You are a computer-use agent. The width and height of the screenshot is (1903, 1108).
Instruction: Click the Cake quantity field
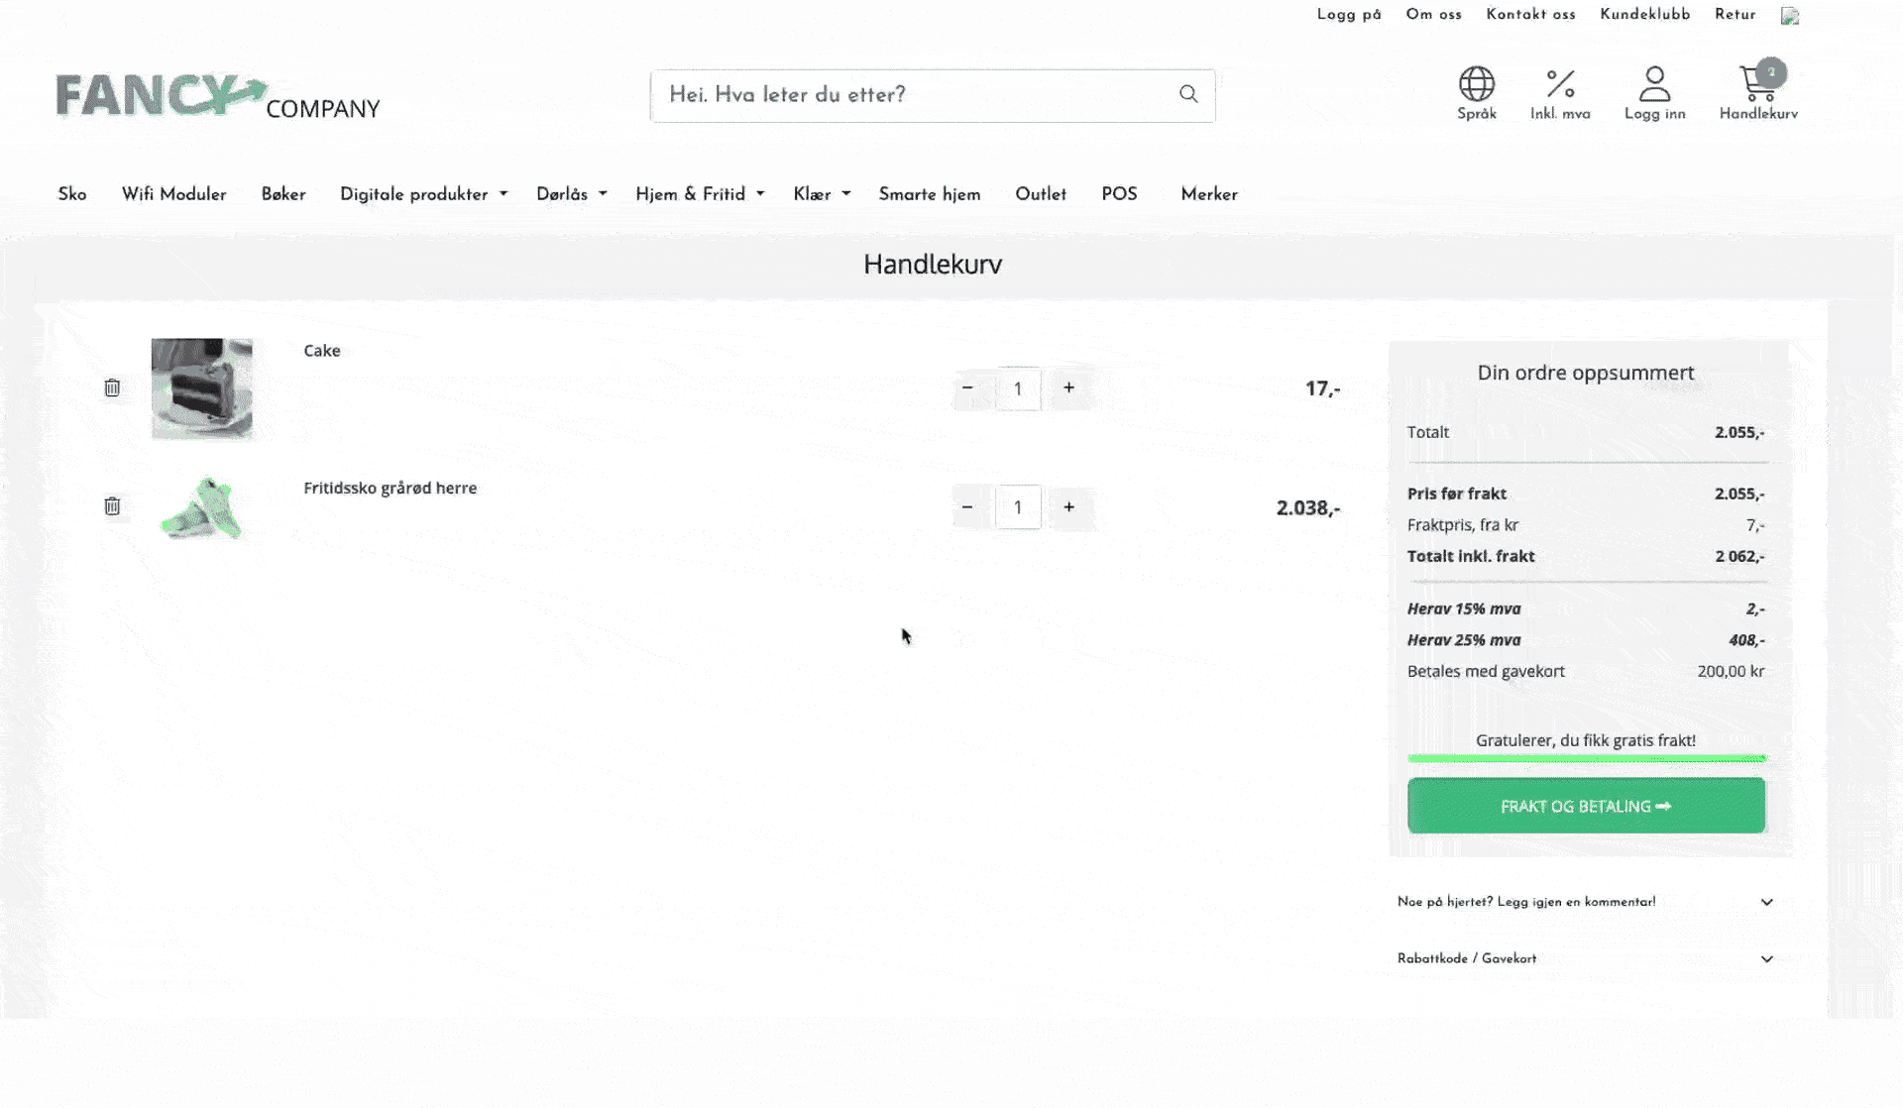pyautogui.click(x=1018, y=388)
